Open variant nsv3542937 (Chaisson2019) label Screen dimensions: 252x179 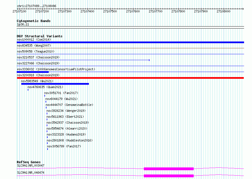click(68, 123)
